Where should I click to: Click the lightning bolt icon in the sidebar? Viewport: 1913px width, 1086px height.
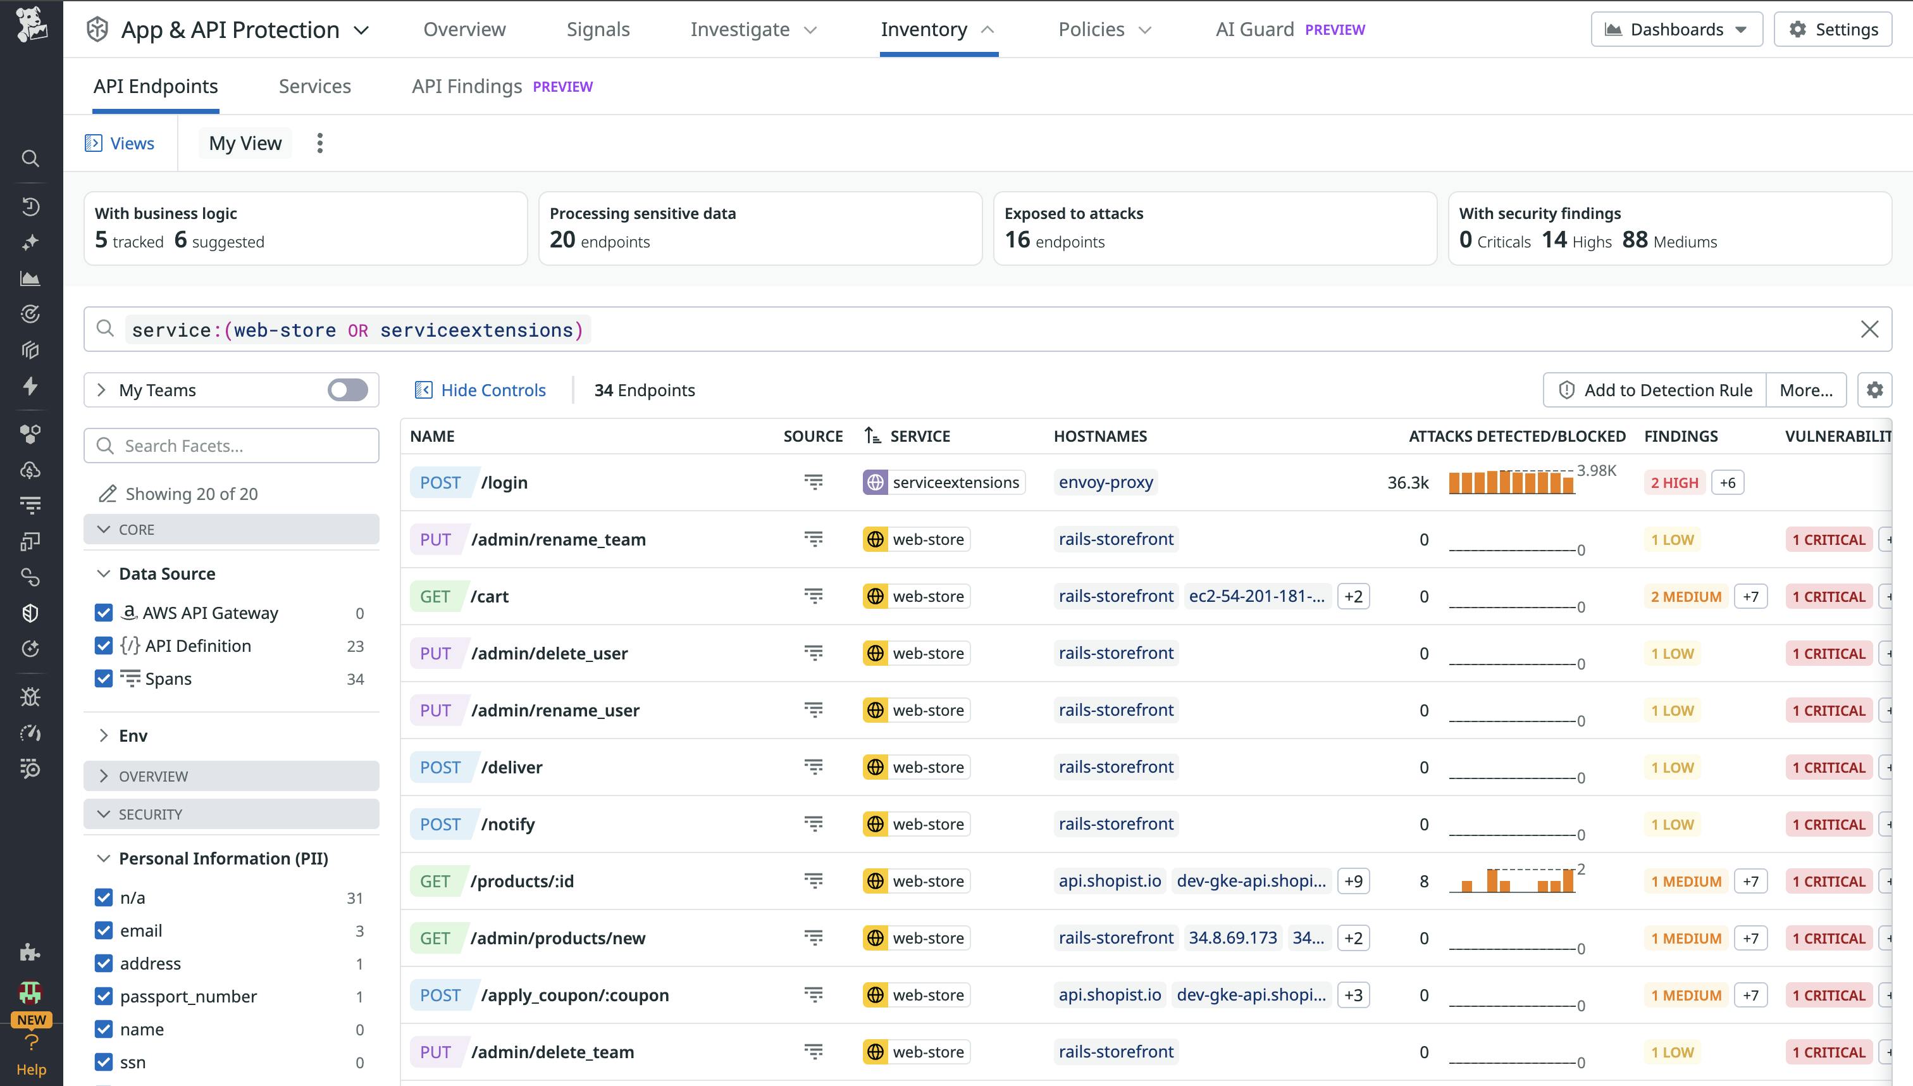30,386
